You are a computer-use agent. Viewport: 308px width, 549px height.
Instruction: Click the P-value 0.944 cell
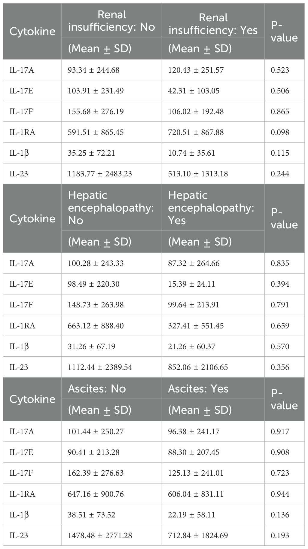pyautogui.click(x=280, y=494)
